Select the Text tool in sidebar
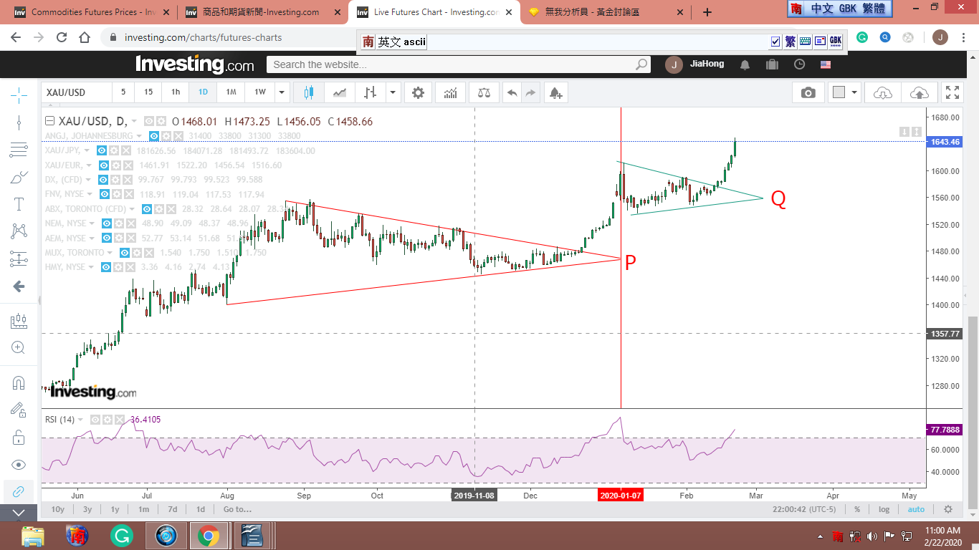The image size is (979, 550). (19, 204)
